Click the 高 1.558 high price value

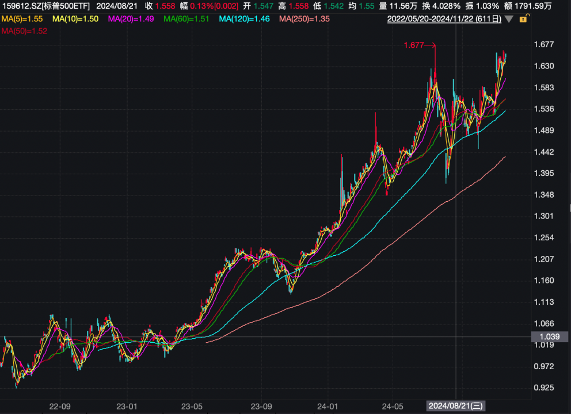click(293, 6)
